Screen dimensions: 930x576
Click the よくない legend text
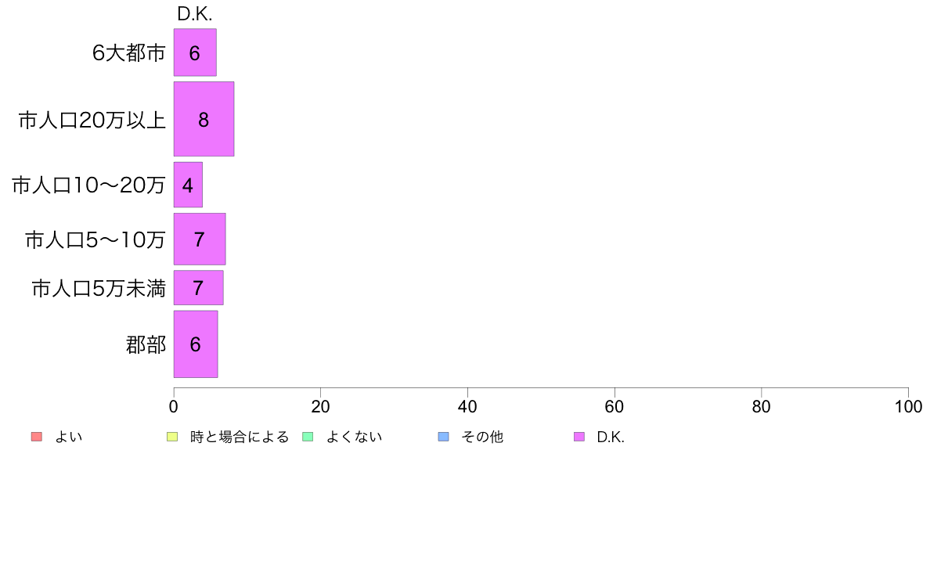pyautogui.click(x=354, y=437)
